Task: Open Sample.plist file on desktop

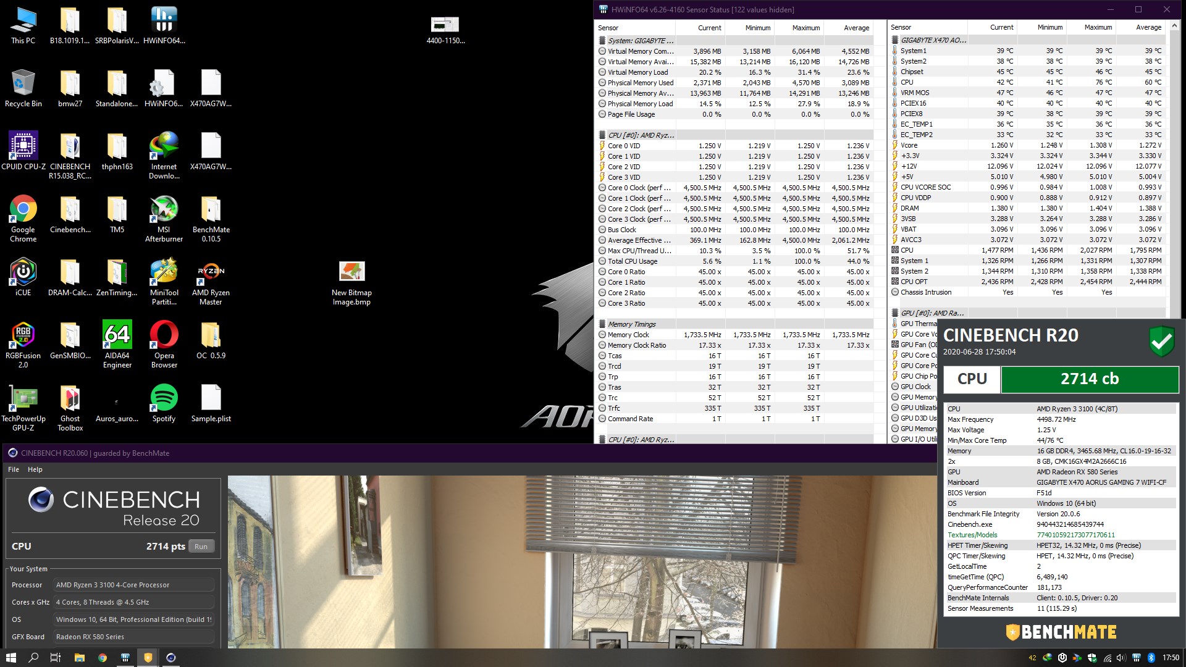Action: point(211,404)
